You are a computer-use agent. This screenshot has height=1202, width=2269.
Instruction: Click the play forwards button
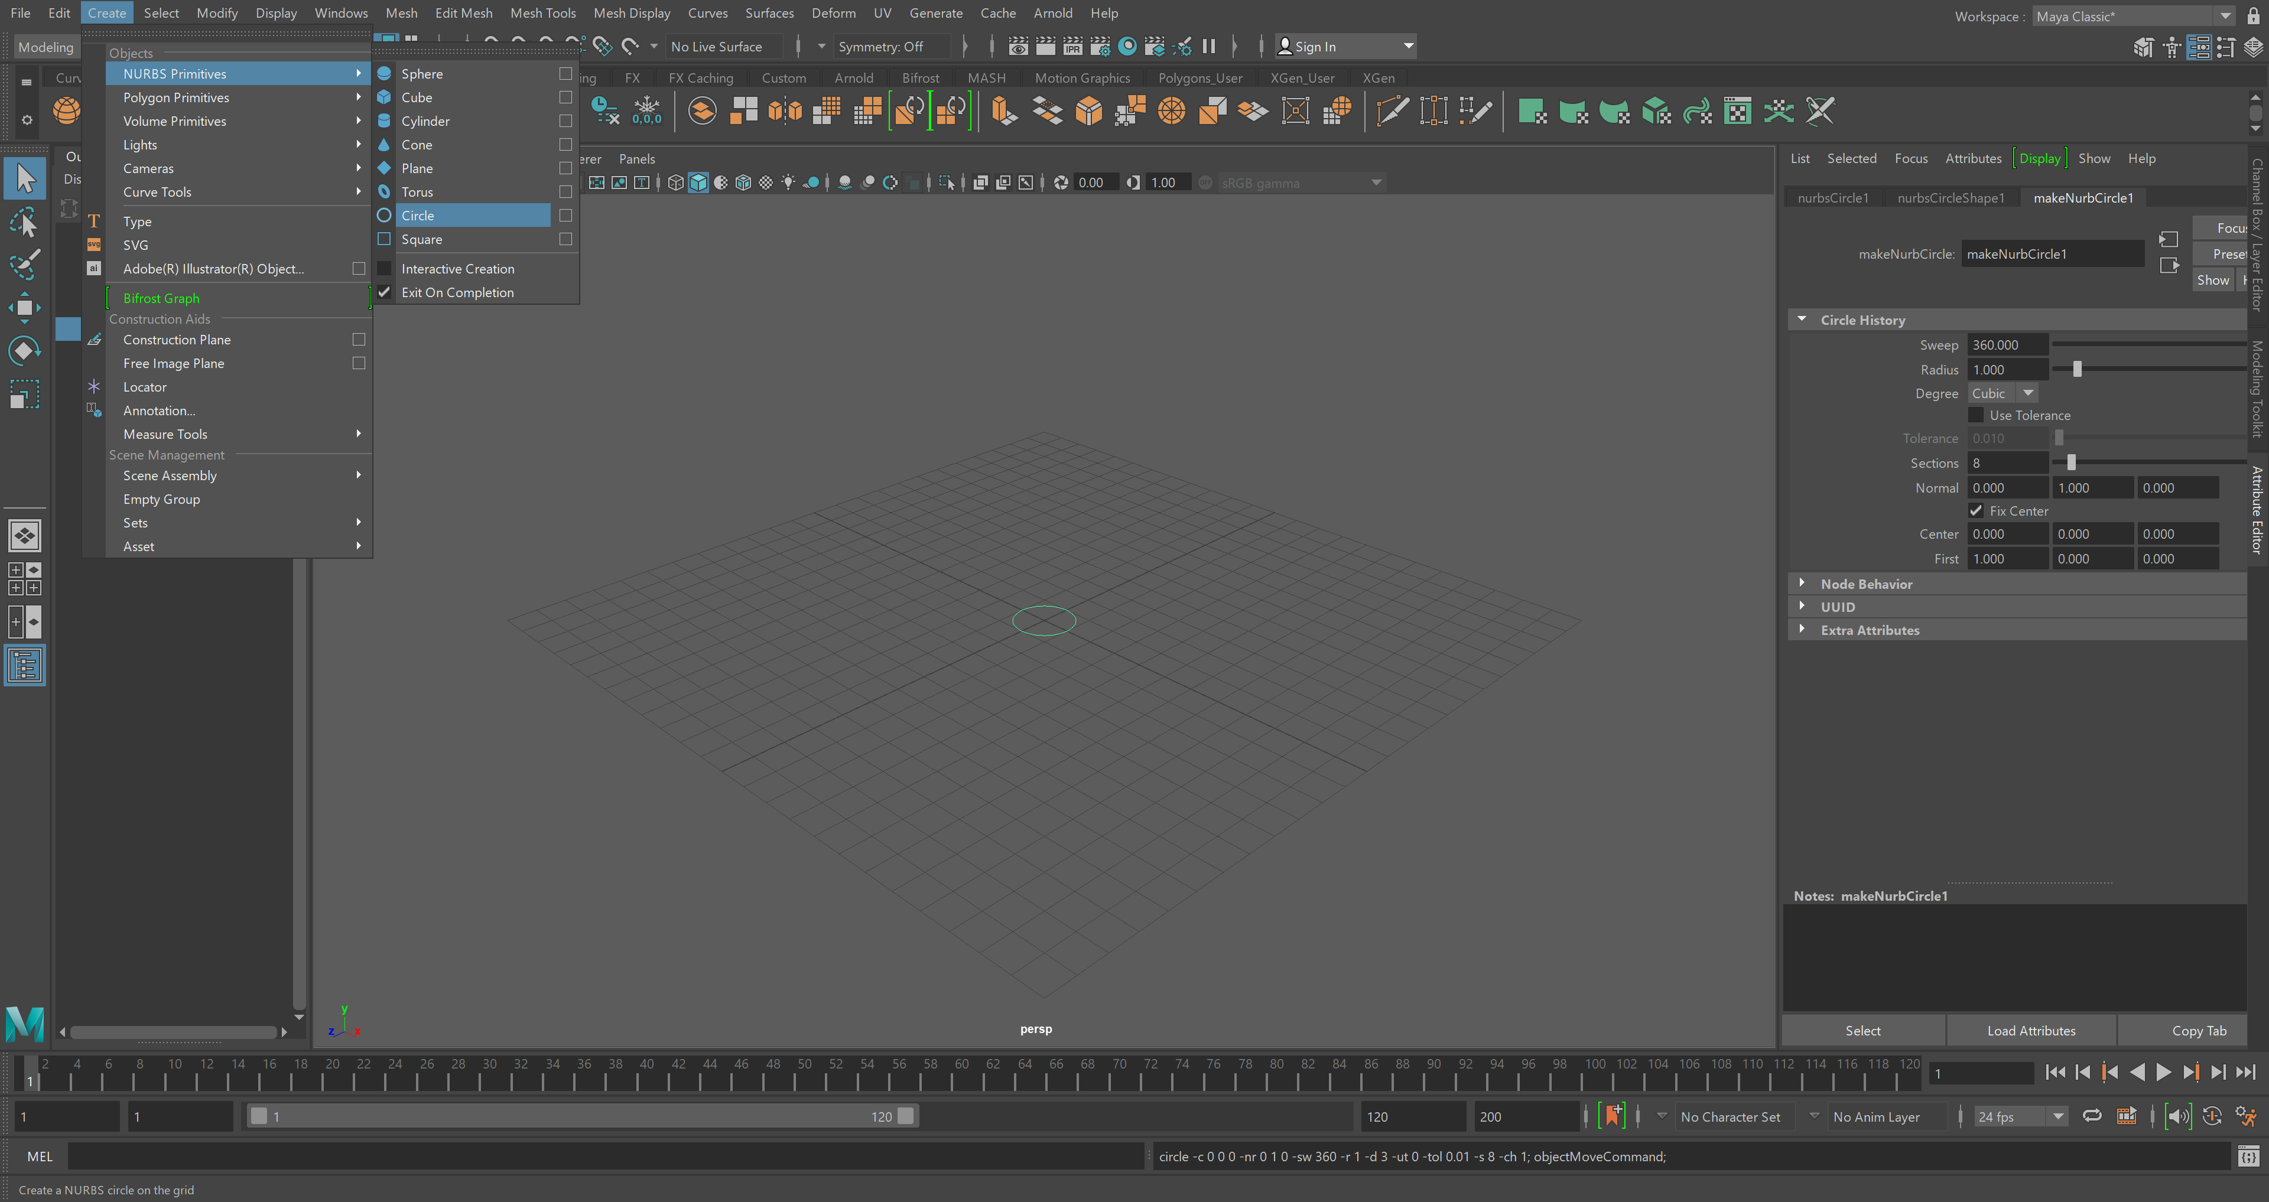click(x=2163, y=1073)
